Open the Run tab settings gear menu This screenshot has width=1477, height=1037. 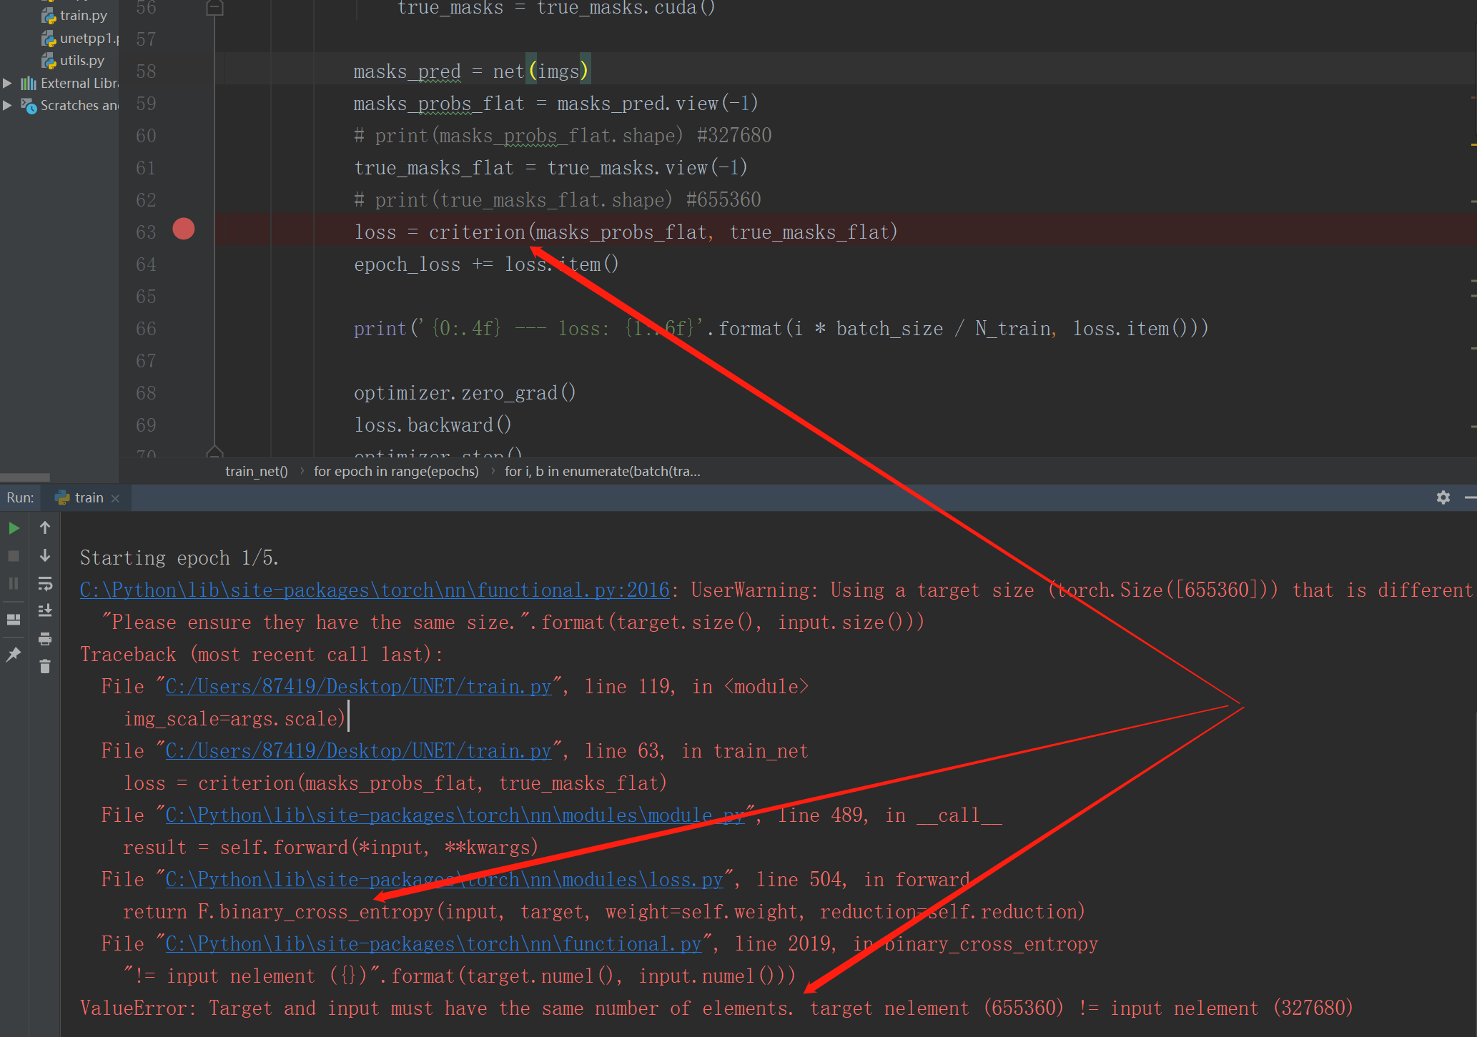tap(1443, 497)
